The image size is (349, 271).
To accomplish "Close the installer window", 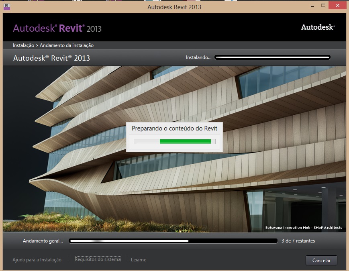I will click(338, 6).
